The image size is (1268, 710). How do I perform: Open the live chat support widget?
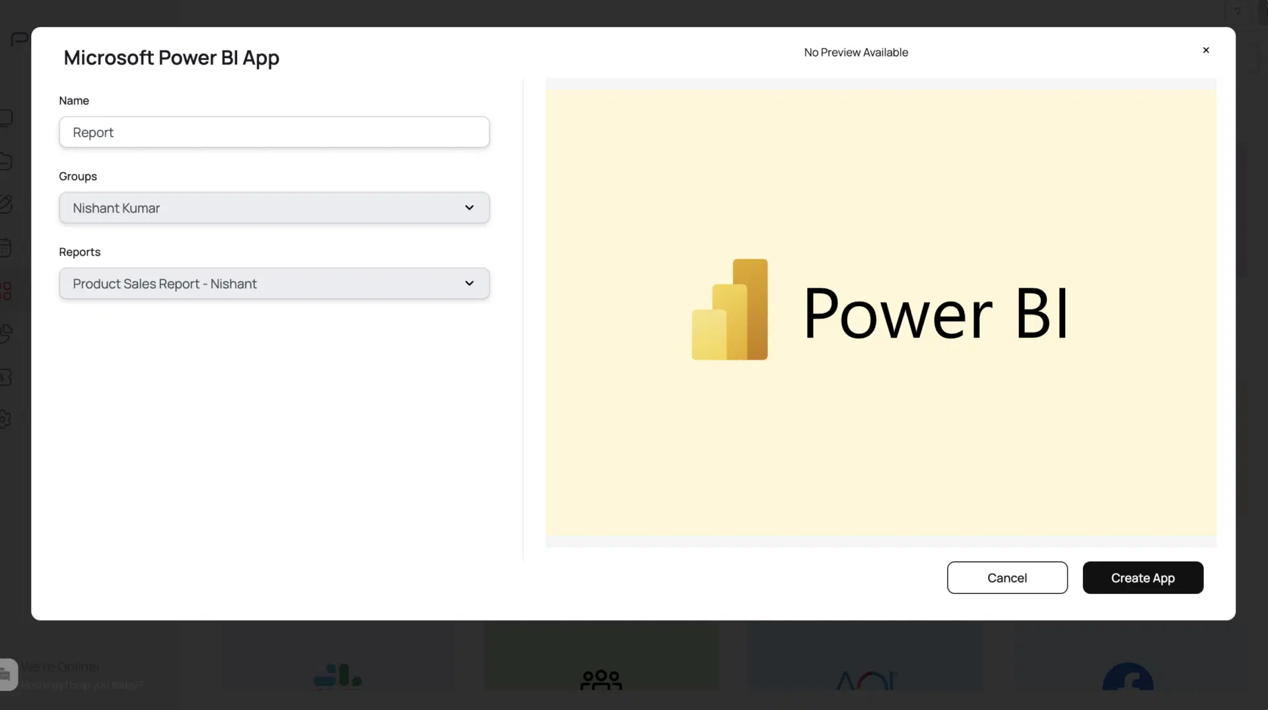coord(7,674)
